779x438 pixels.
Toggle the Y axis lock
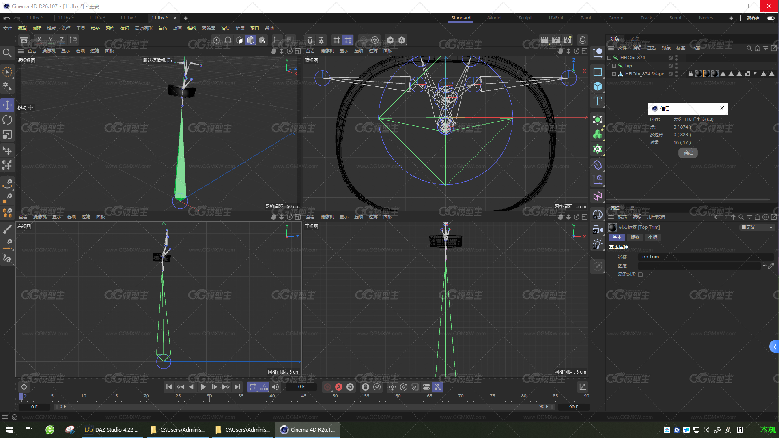[50, 40]
